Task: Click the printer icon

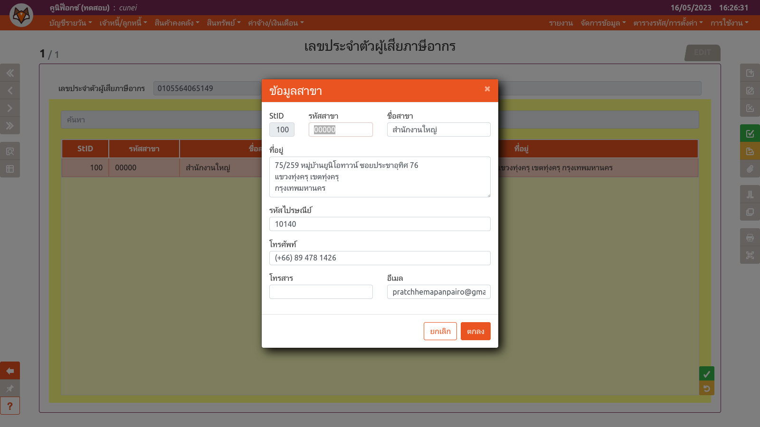Action: (x=750, y=238)
